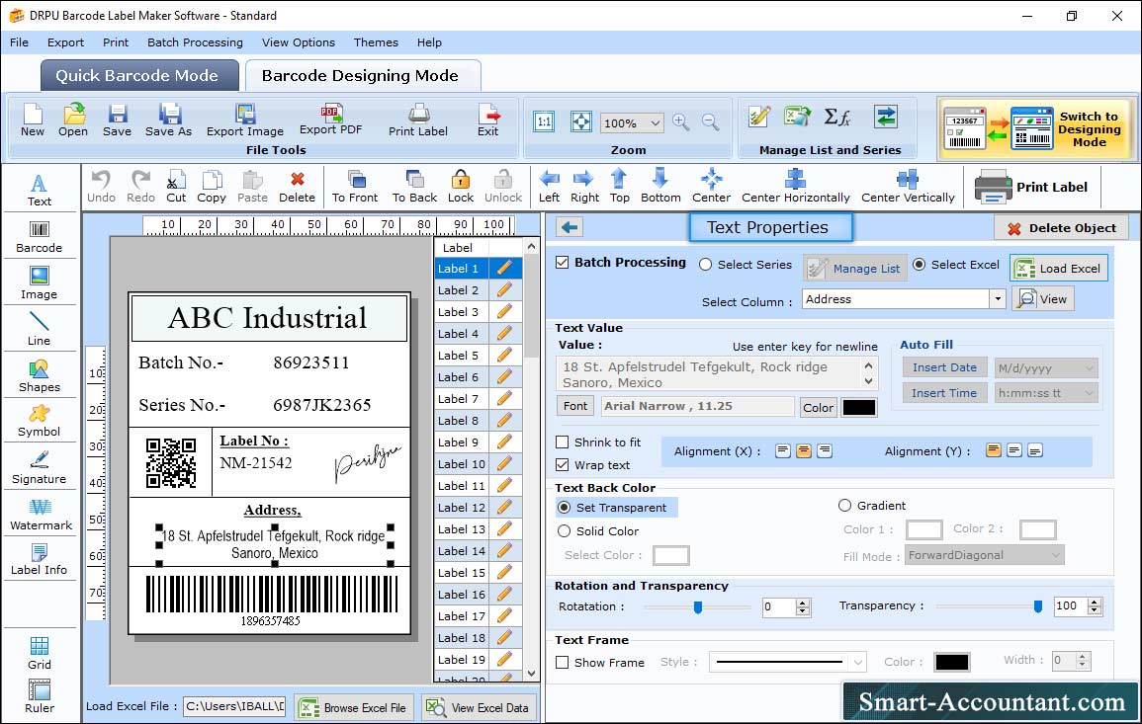Choose the Select Excel radio option
Viewport: 1142px width, 724px height.
click(920, 264)
